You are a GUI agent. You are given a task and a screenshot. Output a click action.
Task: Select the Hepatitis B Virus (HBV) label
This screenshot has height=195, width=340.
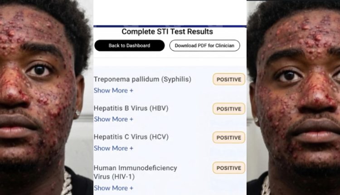(x=130, y=108)
